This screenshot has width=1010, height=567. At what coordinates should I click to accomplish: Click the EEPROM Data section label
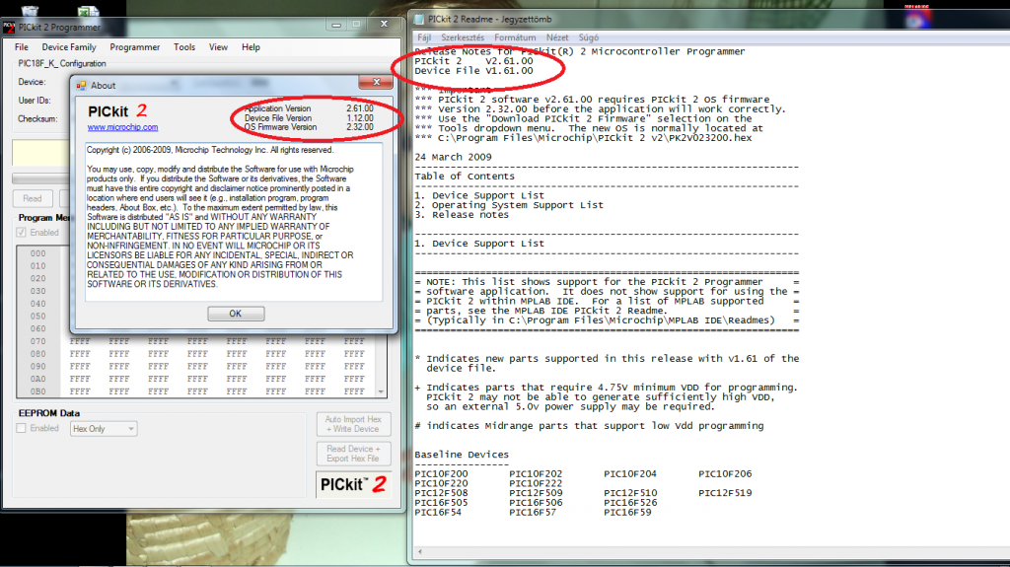(49, 413)
